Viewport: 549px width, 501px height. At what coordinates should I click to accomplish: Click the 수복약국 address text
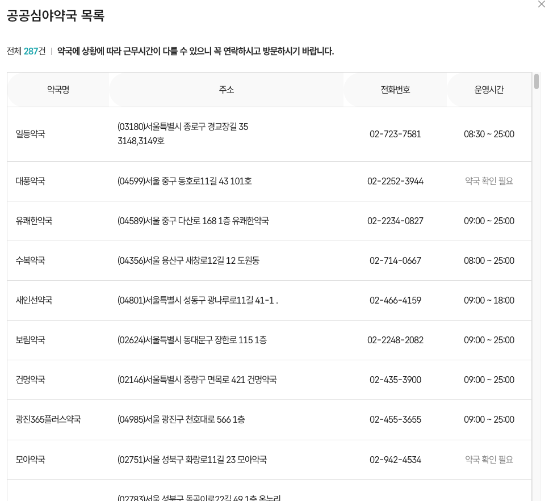point(188,261)
